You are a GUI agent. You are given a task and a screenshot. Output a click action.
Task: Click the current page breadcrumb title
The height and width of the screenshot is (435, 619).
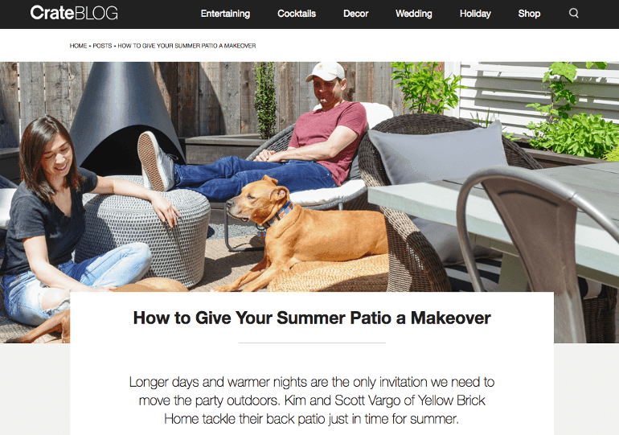point(187,46)
